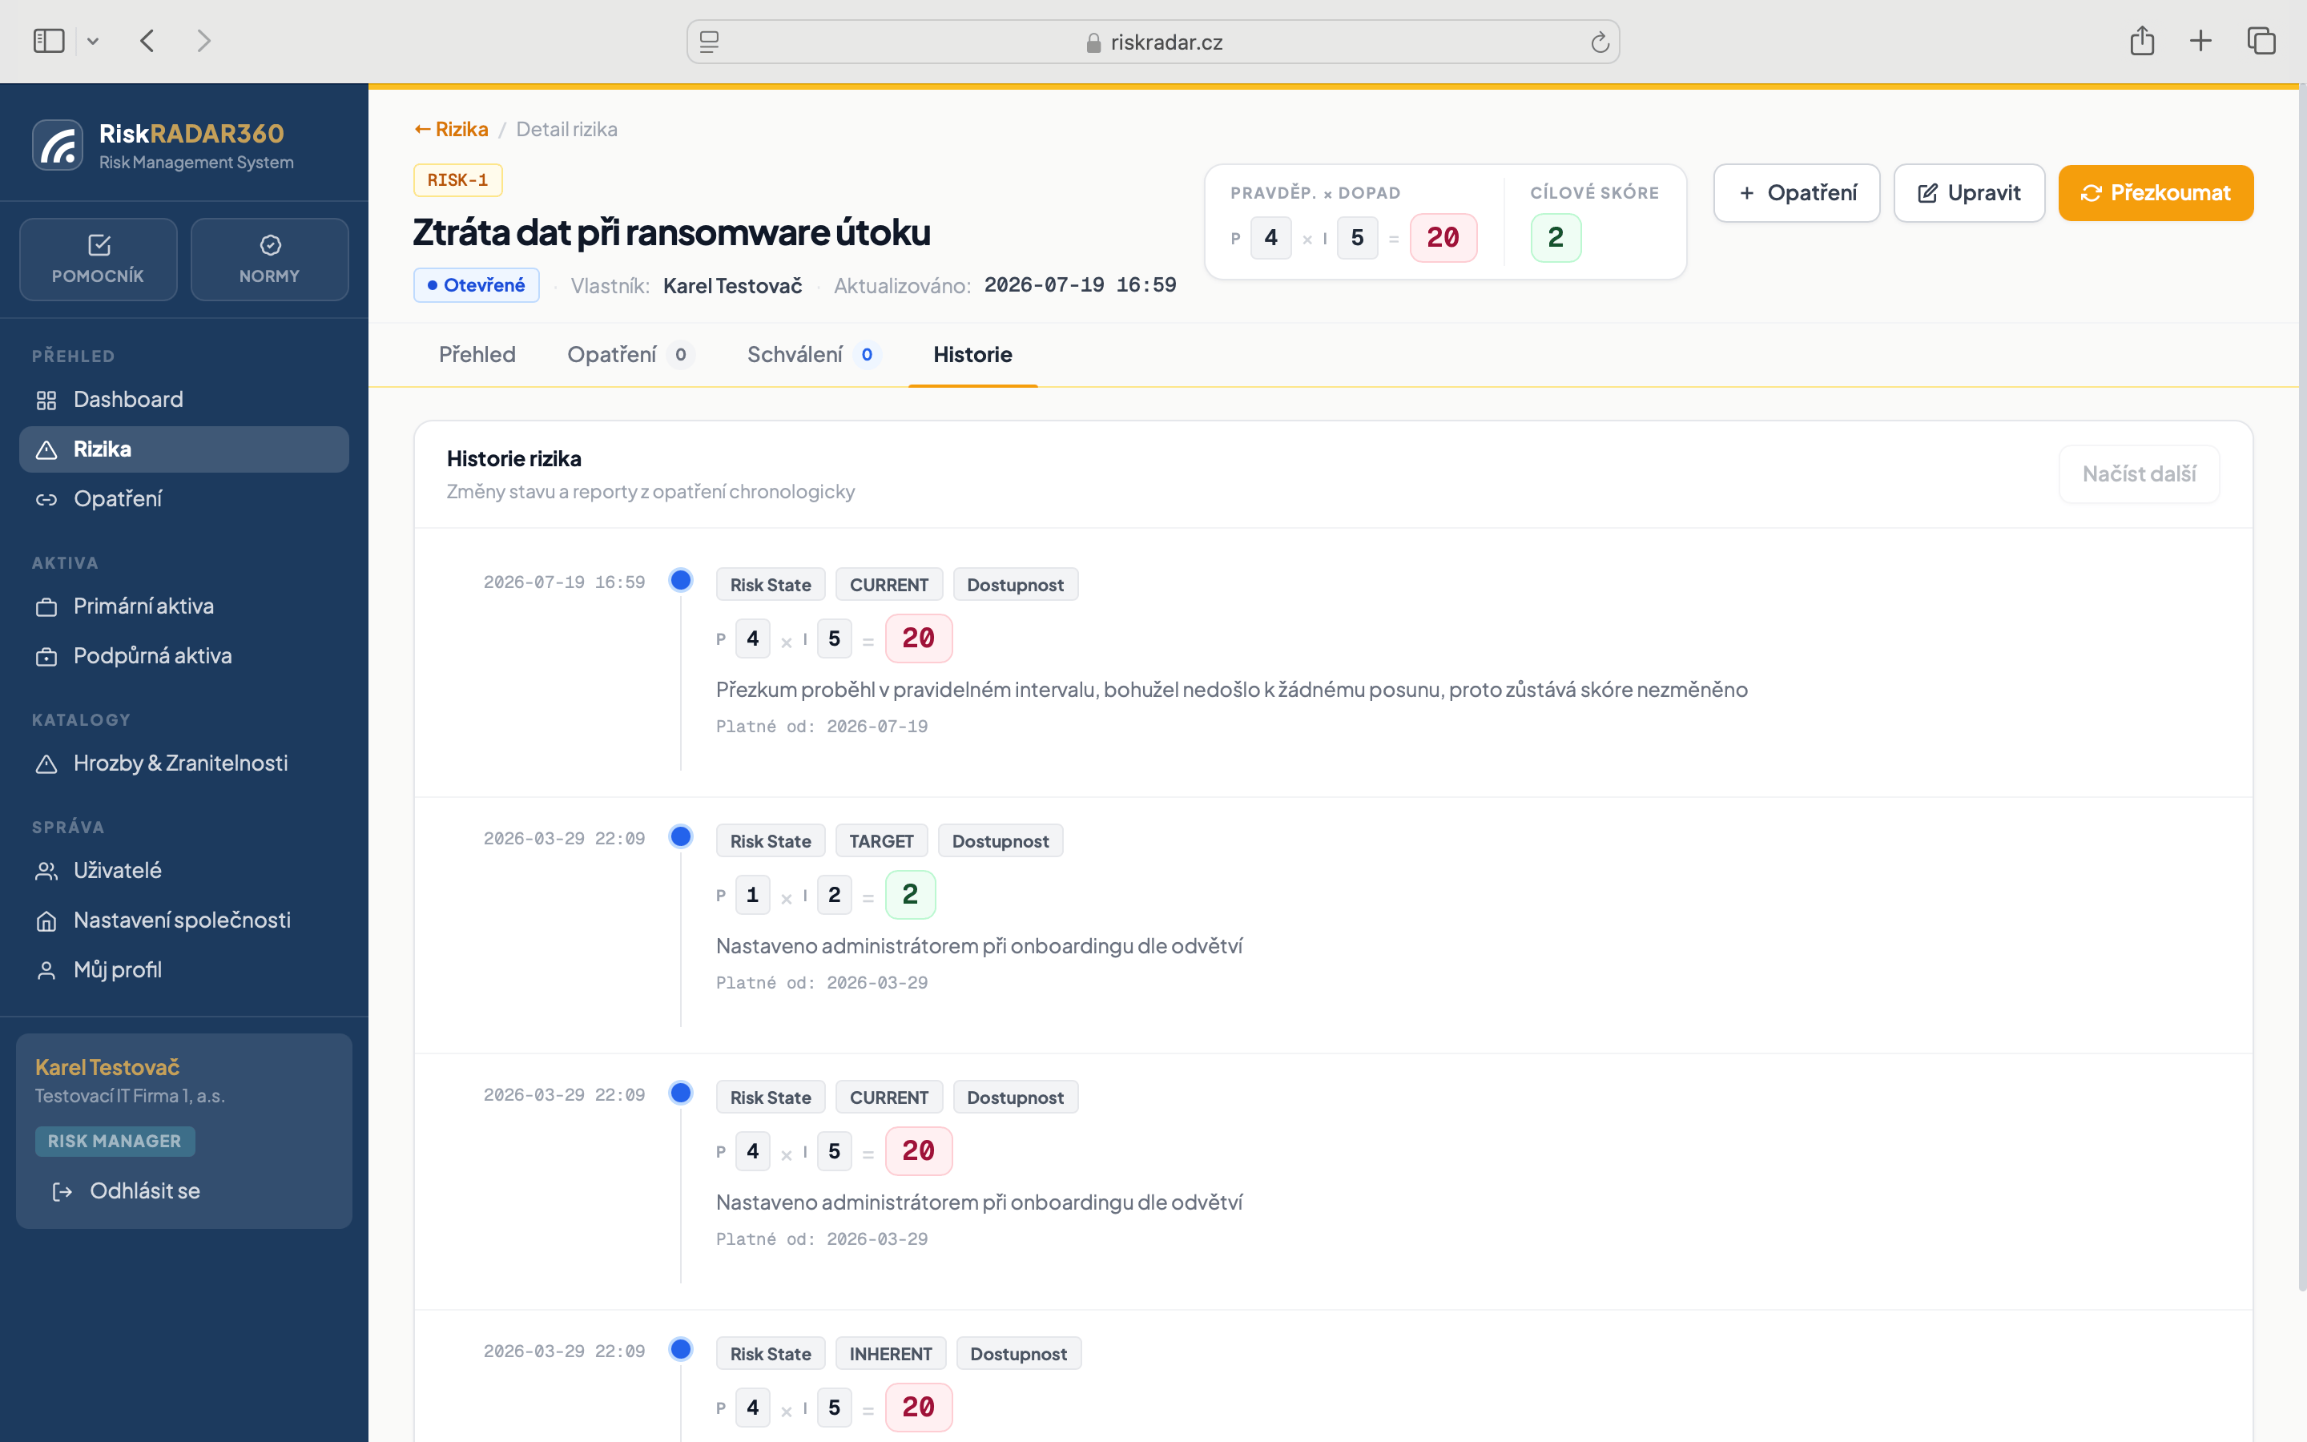
Task: Open Opatření in the sidebar
Action: pyautogui.click(x=184, y=499)
